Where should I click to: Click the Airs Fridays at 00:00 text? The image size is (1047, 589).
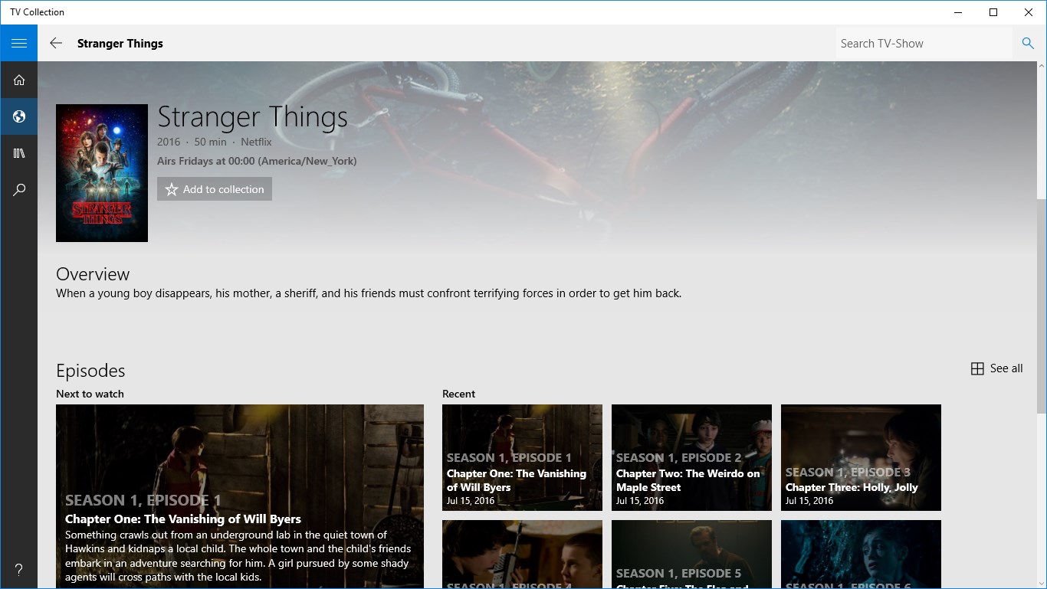coord(257,161)
